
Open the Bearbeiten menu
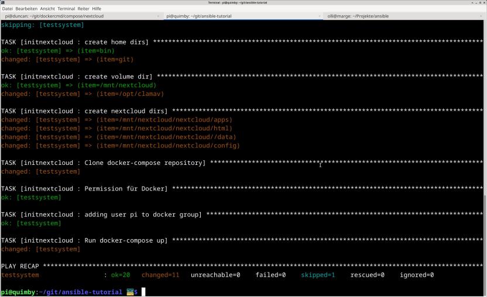[x=26, y=9]
